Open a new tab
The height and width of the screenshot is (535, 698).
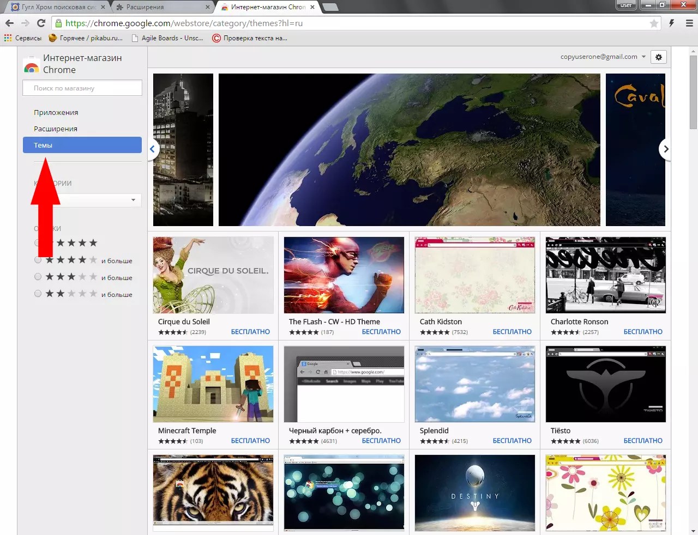coord(330,7)
